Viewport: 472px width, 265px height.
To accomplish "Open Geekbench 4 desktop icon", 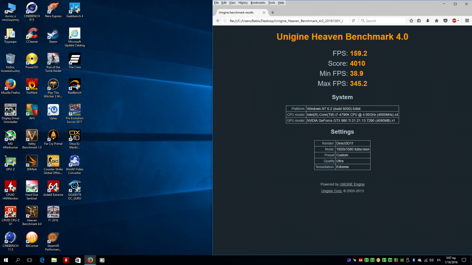I will 75,10.
